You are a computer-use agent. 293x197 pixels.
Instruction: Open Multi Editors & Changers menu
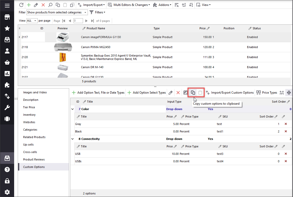tap(129, 5)
